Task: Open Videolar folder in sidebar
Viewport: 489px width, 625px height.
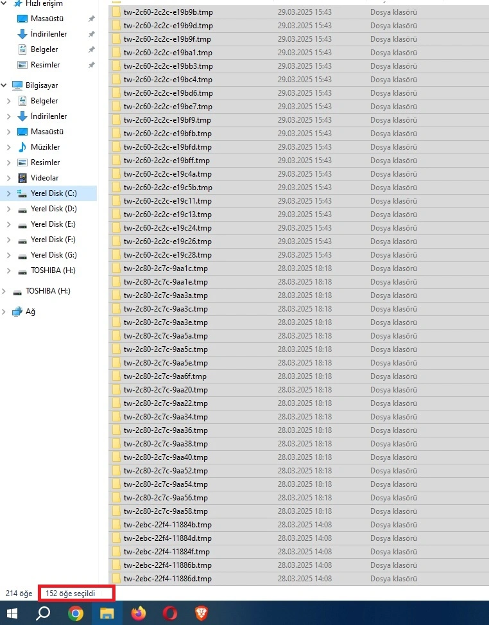Action: pos(44,178)
